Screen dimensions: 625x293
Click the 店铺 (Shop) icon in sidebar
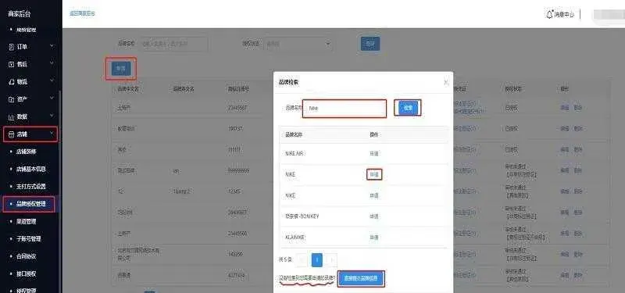[11, 134]
